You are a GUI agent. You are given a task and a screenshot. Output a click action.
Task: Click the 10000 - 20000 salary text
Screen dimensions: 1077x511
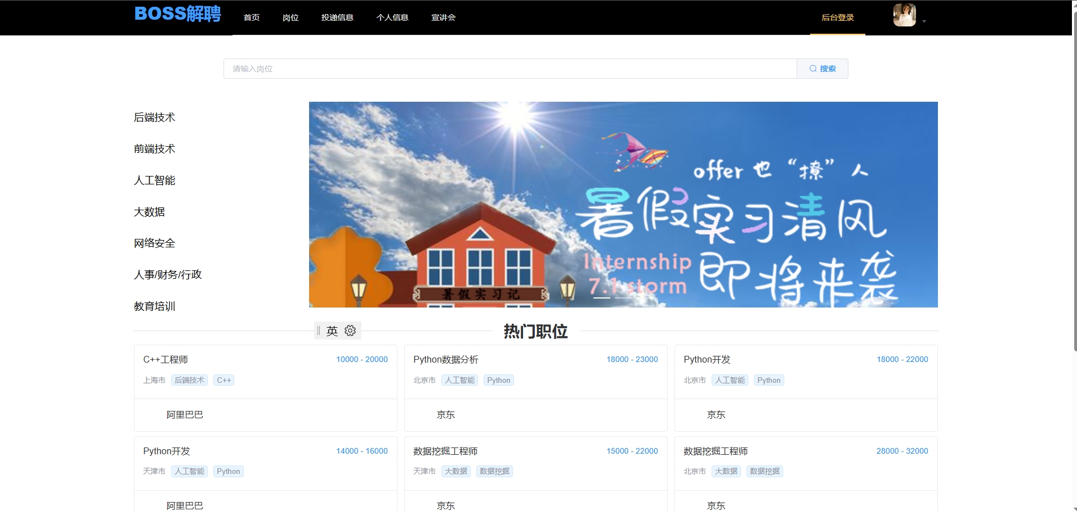tap(362, 359)
